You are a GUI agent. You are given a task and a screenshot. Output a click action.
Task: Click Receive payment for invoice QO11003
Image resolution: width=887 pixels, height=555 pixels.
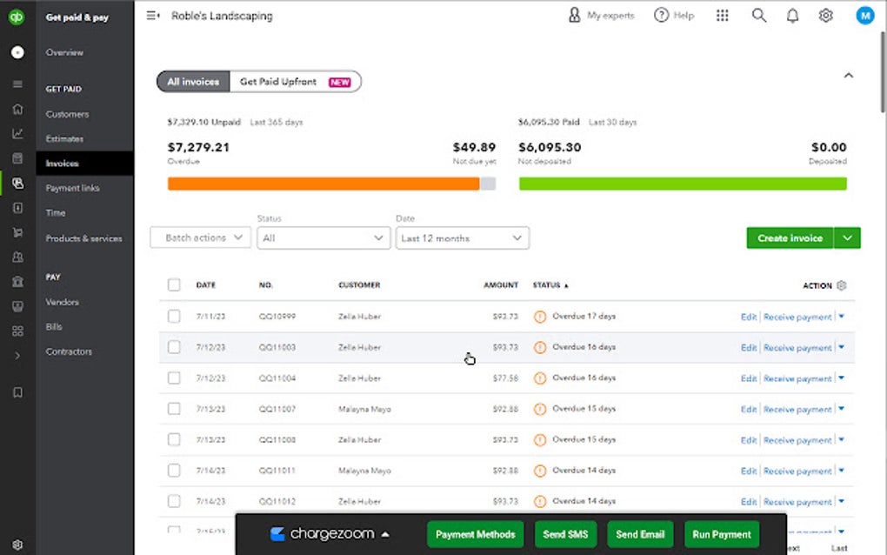pyautogui.click(x=797, y=348)
